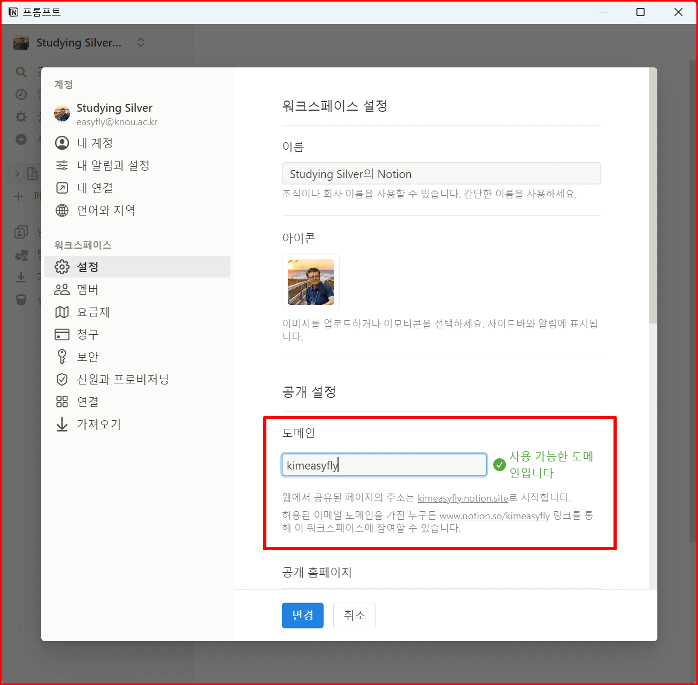Click the trash icon in sidebar
This screenshot has height=685, width=698.
click(21, 299)
